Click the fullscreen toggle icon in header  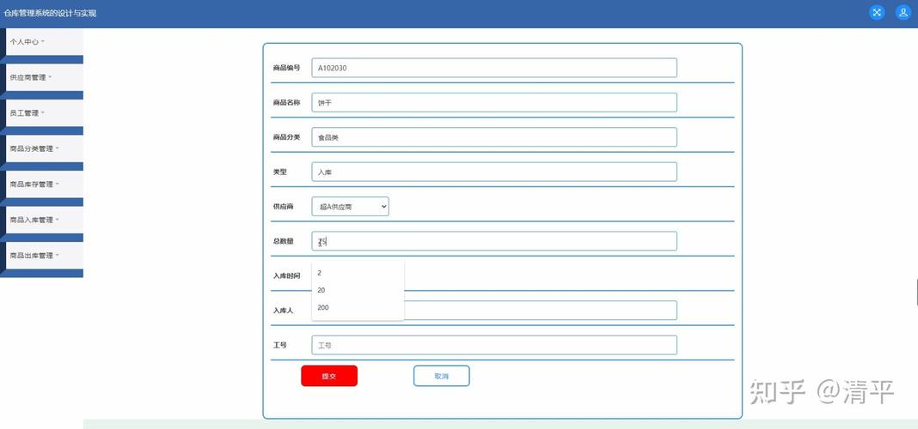pos(877,12)
